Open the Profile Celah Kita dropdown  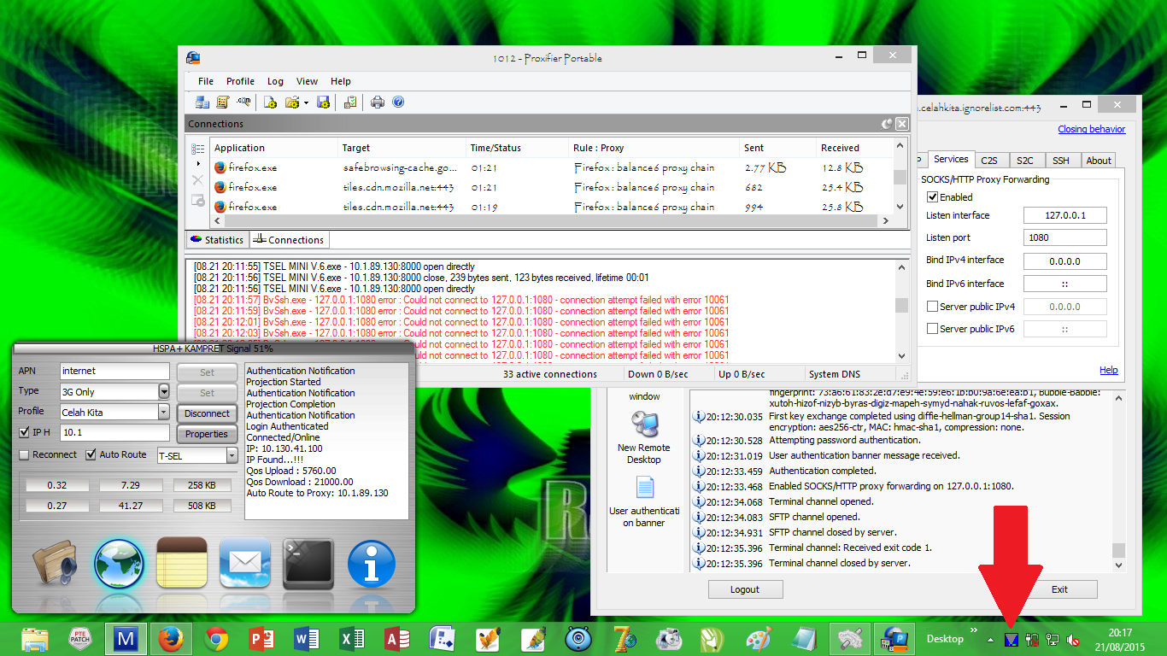pos(164,413)
